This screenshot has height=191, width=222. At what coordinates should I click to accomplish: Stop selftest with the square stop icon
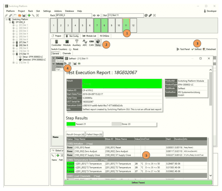point(70,64)
